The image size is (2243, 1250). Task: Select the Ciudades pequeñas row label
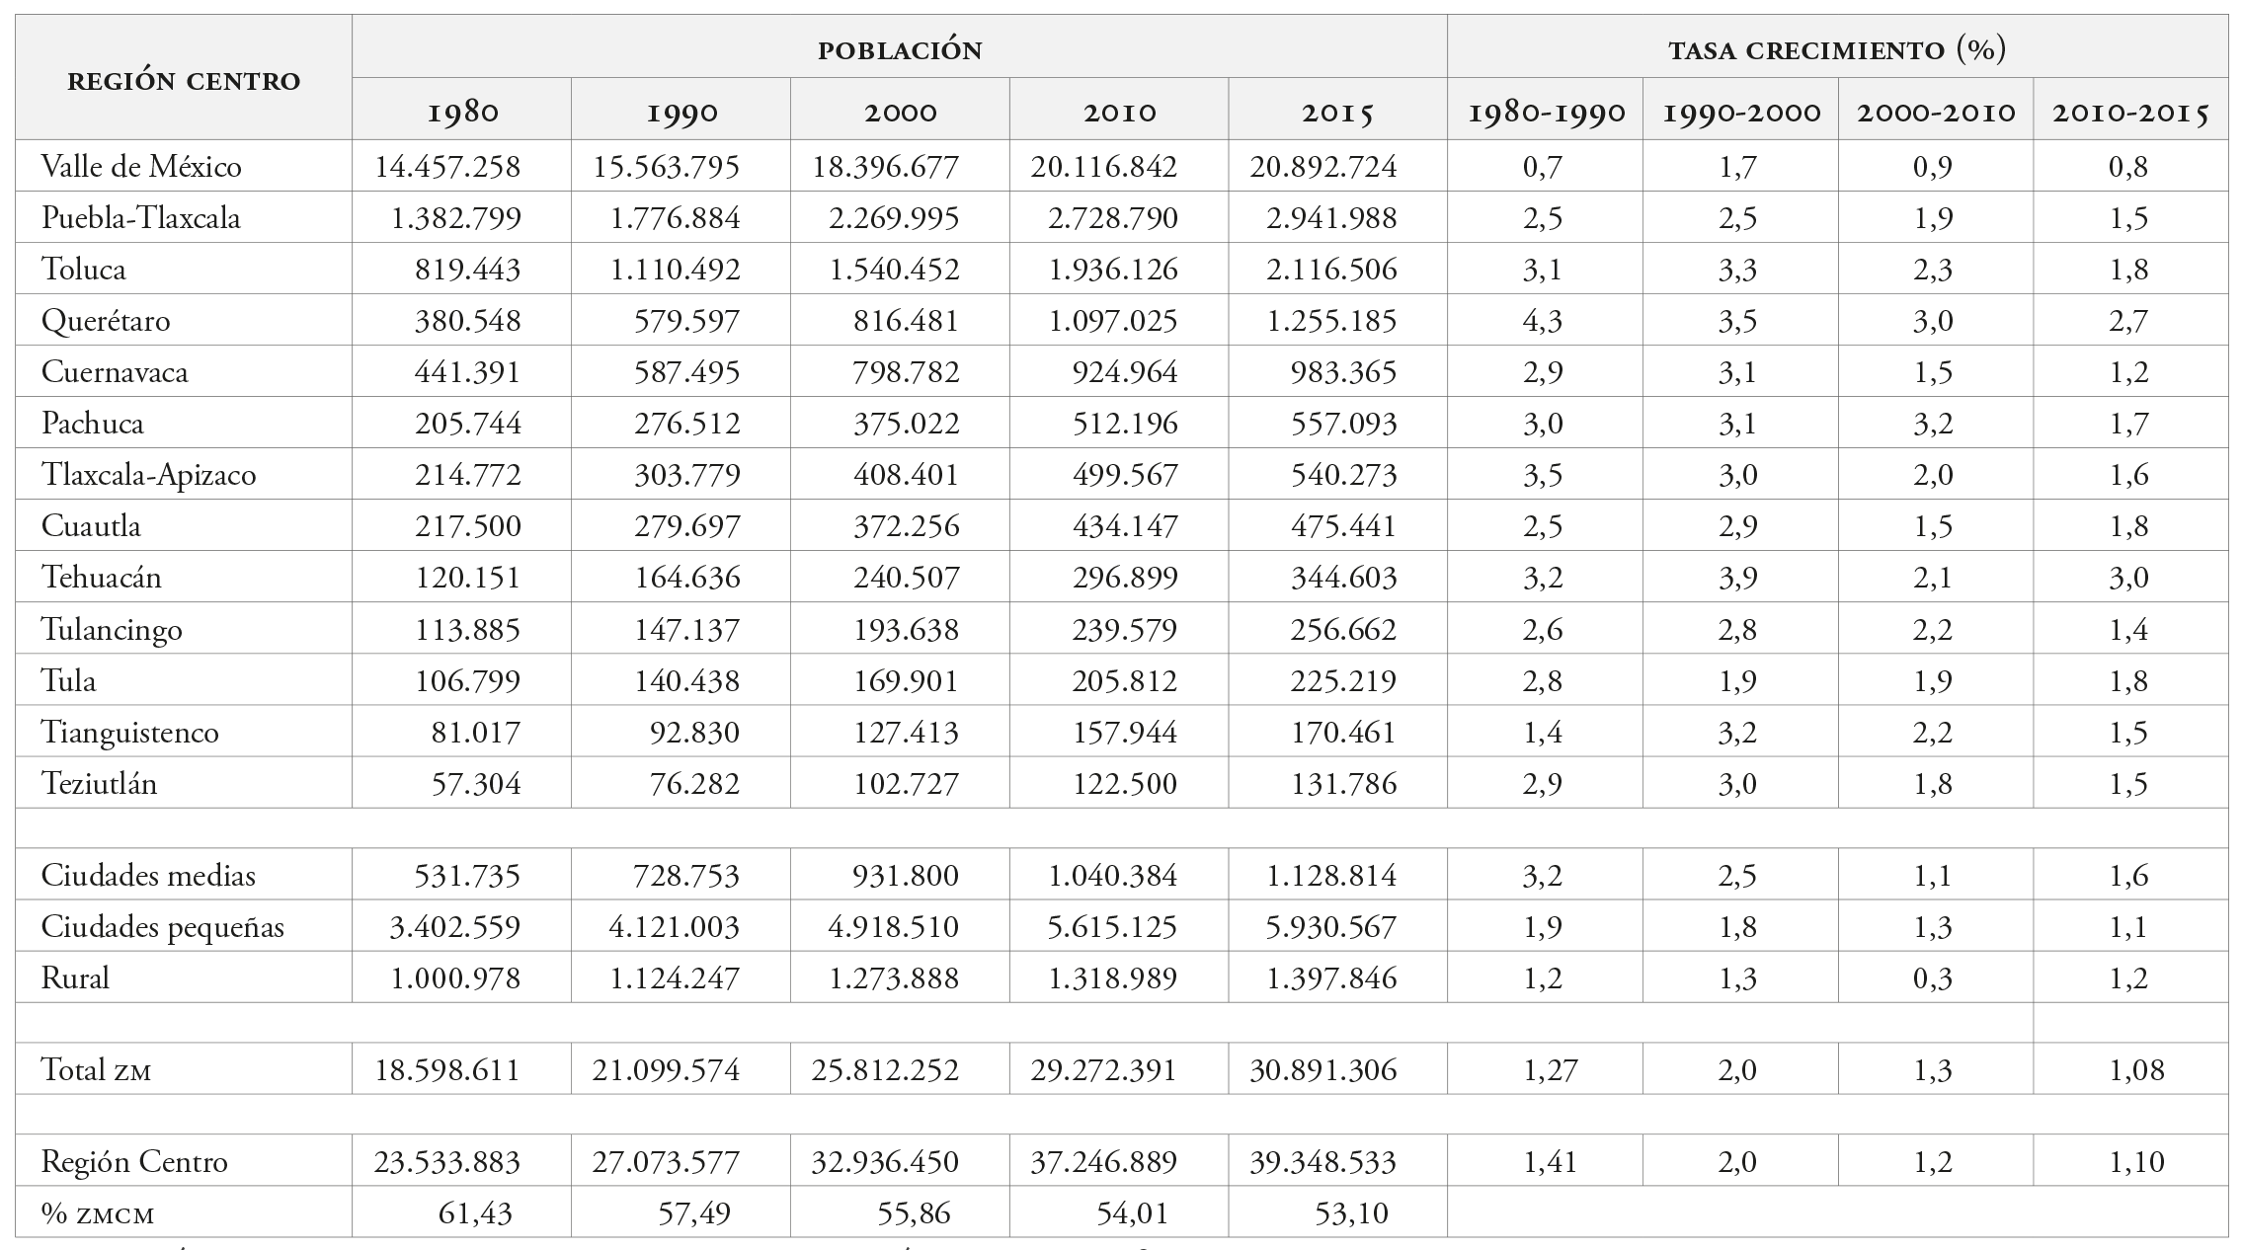(x=162, y=927)
